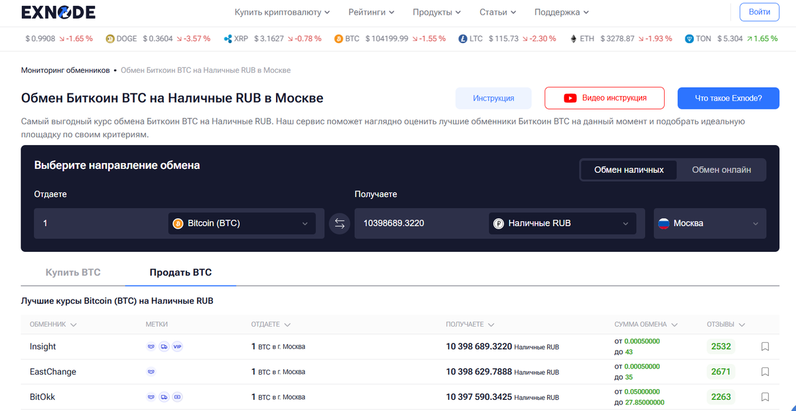The width and height of the screenshot is (796, 411).
Task: Click the Получаете amount field 10398689.3220
Action: tap(421, 223)
